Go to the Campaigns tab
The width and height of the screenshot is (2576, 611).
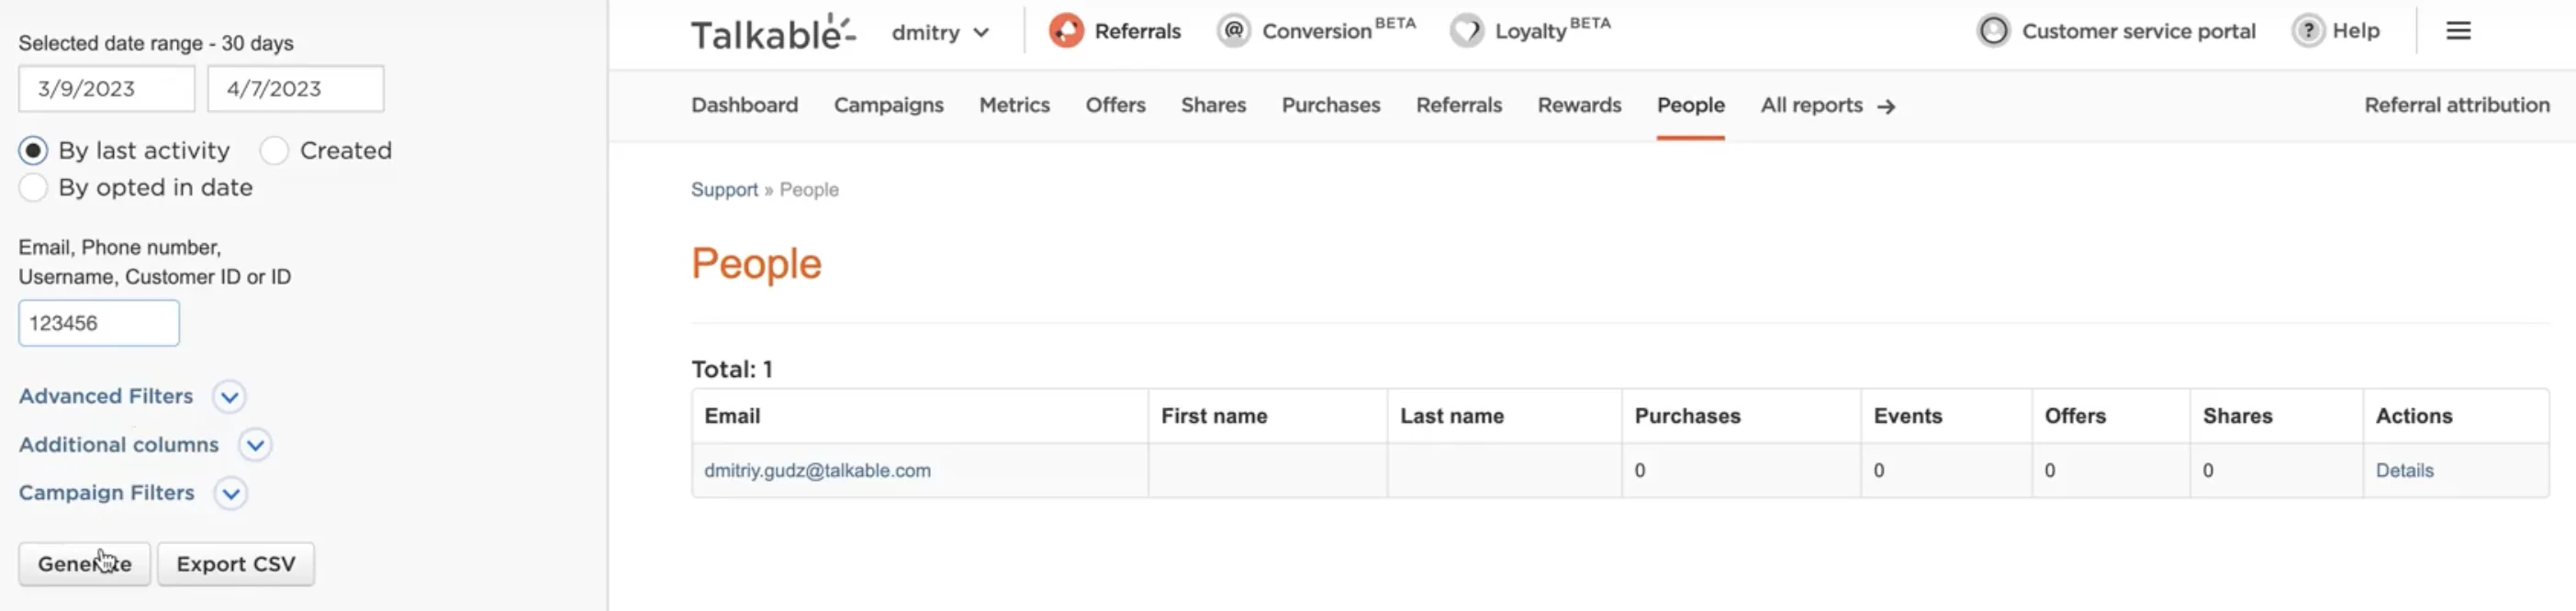(888, 105)
